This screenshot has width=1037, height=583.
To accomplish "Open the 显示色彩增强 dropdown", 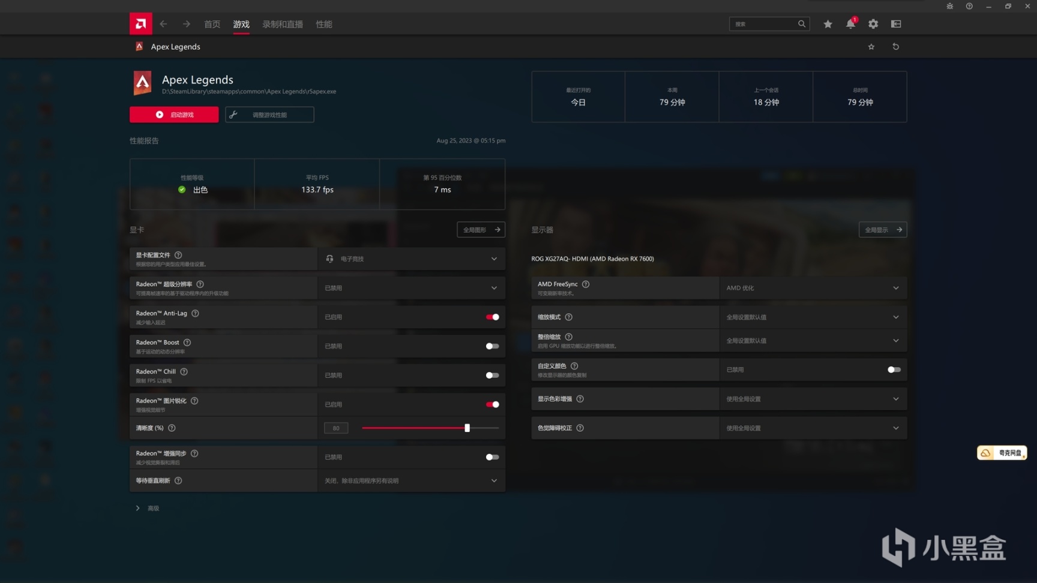I will click(813, 399).
